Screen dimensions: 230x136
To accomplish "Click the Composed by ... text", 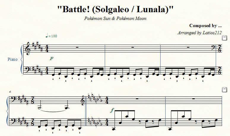I will (x=205, y=26).
